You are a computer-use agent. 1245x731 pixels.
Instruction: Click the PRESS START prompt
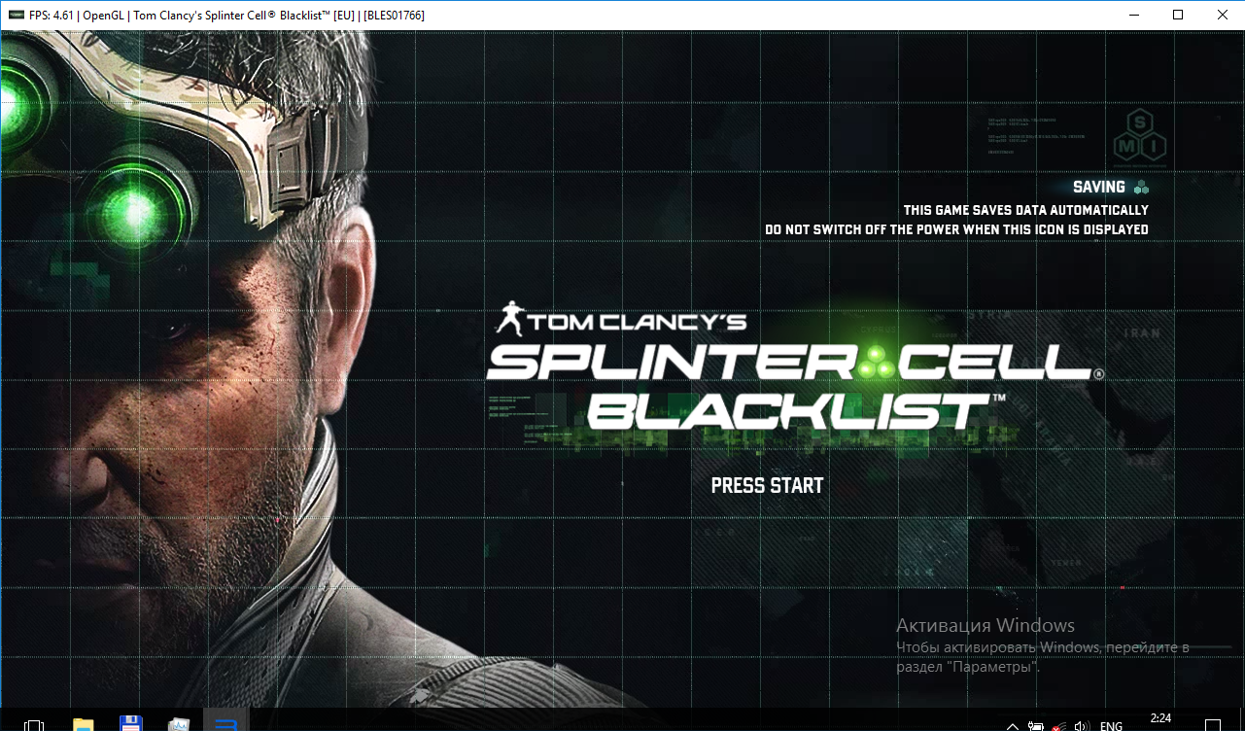point(767,485)
